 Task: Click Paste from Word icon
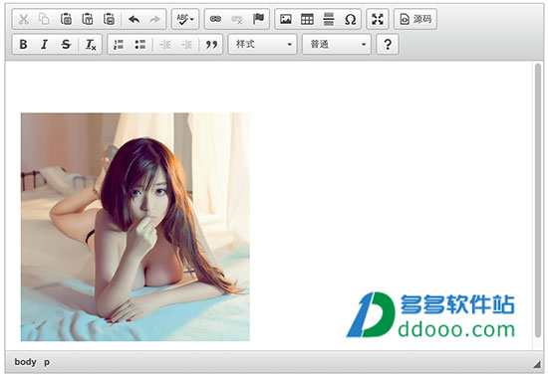click(x=109, y=19)
